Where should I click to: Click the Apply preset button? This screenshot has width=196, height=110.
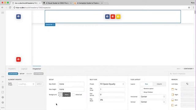point(39,84)
